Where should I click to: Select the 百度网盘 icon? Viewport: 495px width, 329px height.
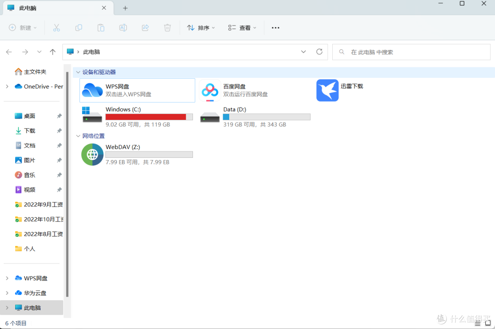209,90
